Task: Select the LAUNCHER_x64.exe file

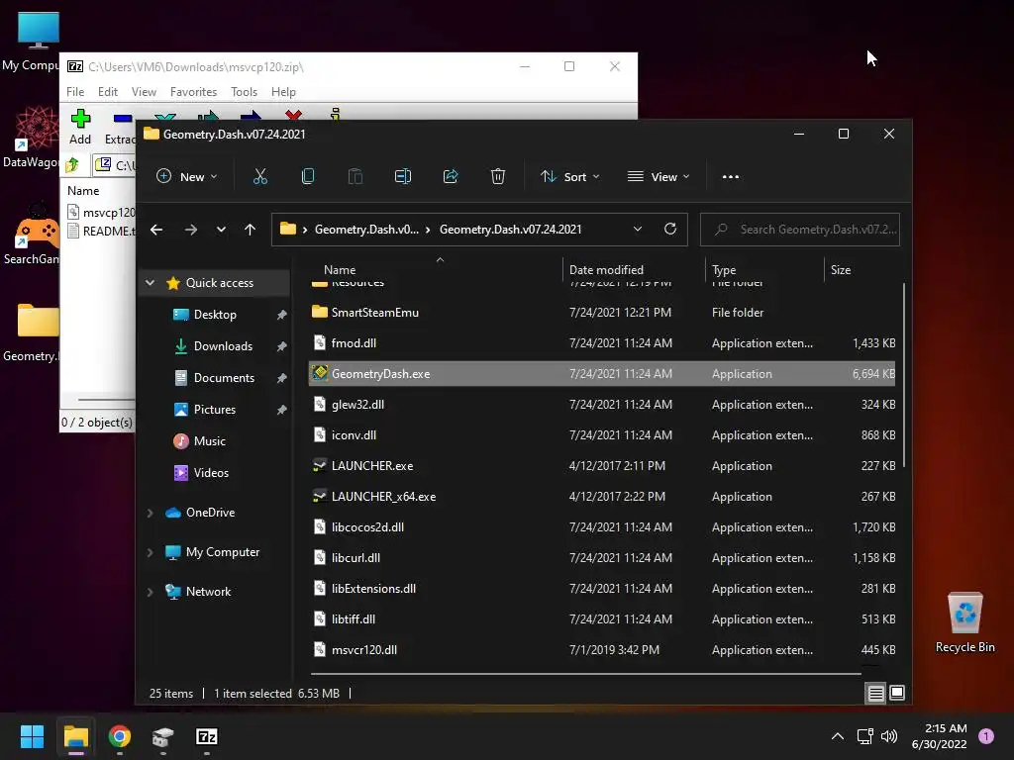Action: pos(383,497)
